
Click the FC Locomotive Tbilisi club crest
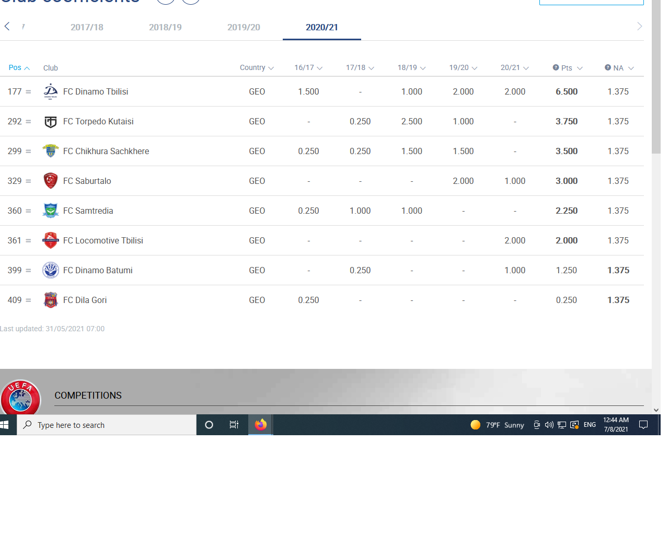(x=51, y=240)
